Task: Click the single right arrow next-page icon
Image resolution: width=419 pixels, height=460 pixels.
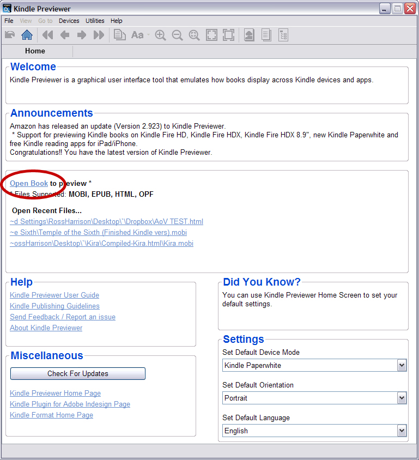Action: pos(82,35)
